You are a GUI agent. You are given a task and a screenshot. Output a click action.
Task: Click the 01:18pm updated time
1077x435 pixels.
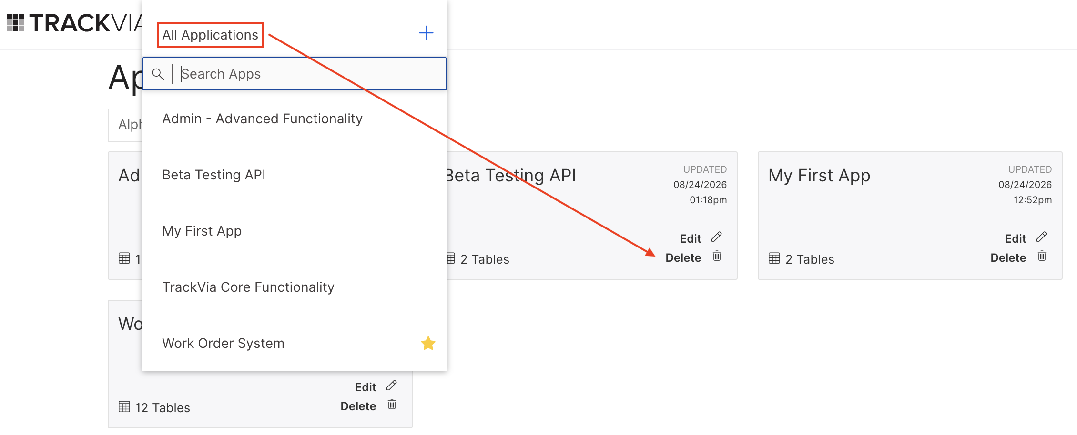click(x=708, y=200)
